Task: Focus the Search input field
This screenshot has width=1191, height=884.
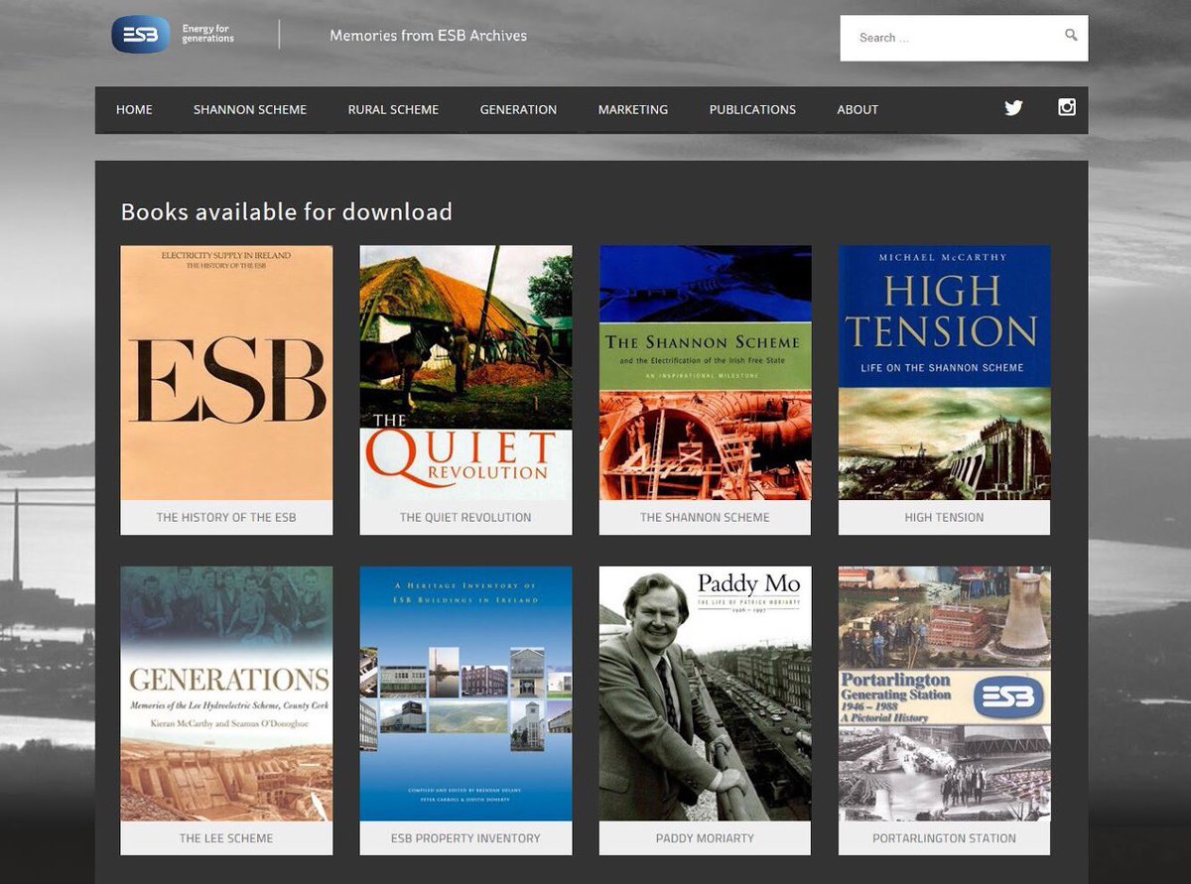Action: (964, 38)
